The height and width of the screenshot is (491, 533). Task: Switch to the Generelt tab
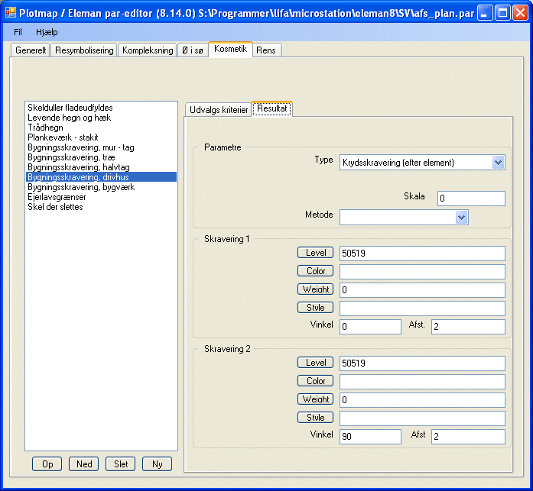click(31, 50)
